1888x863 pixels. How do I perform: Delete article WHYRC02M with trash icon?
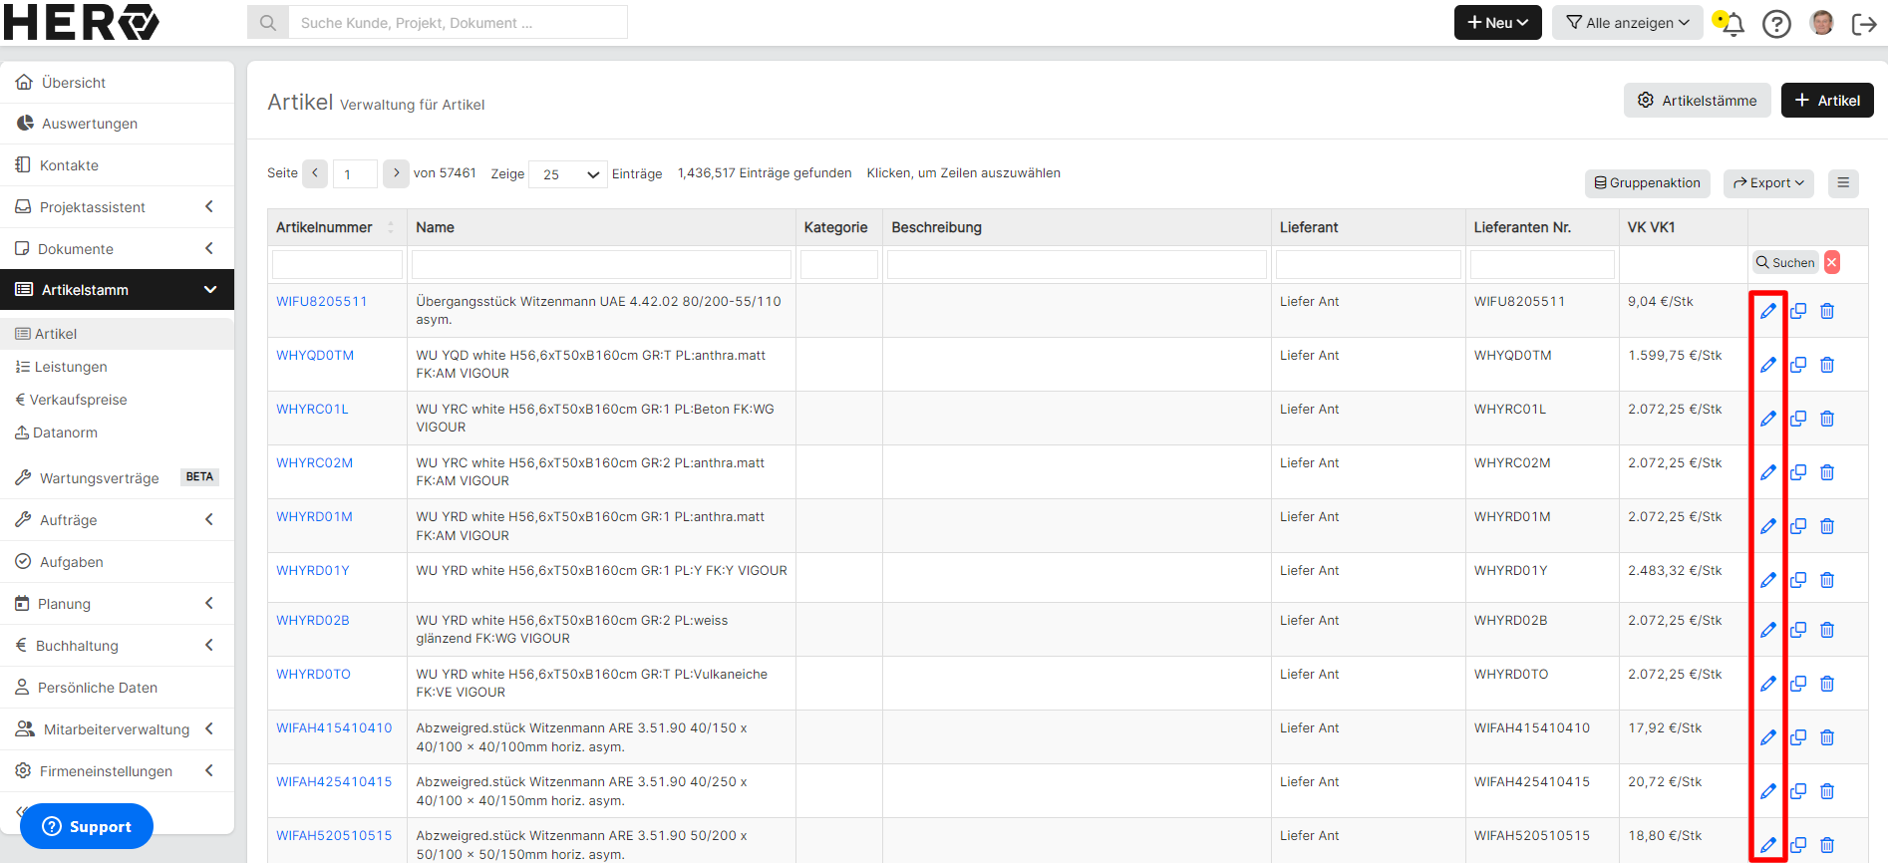click(1827, 472)
